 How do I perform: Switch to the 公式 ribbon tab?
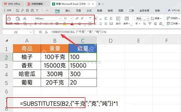point(89,10)
